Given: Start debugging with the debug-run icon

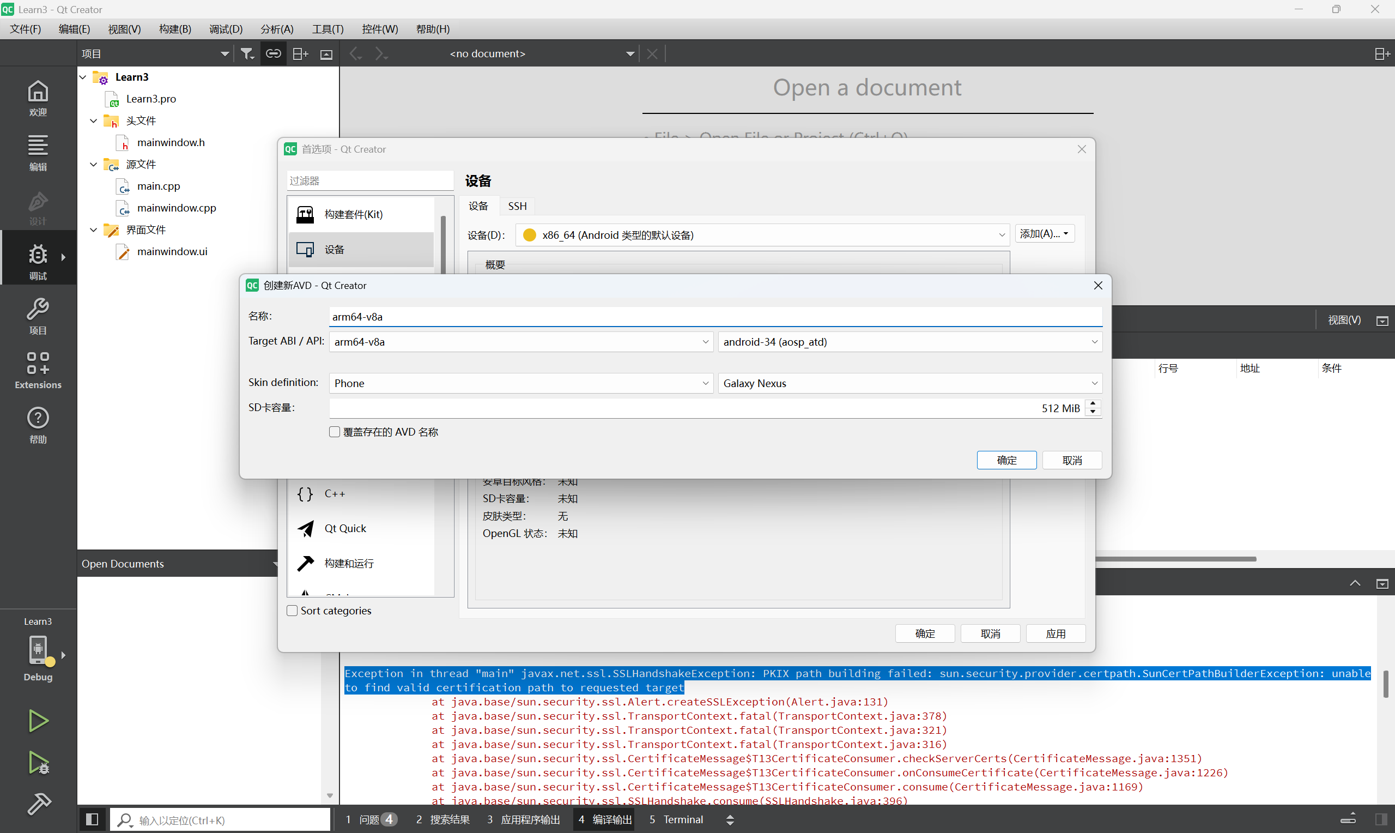Looking at the screenshot, I should pos(38,762).
